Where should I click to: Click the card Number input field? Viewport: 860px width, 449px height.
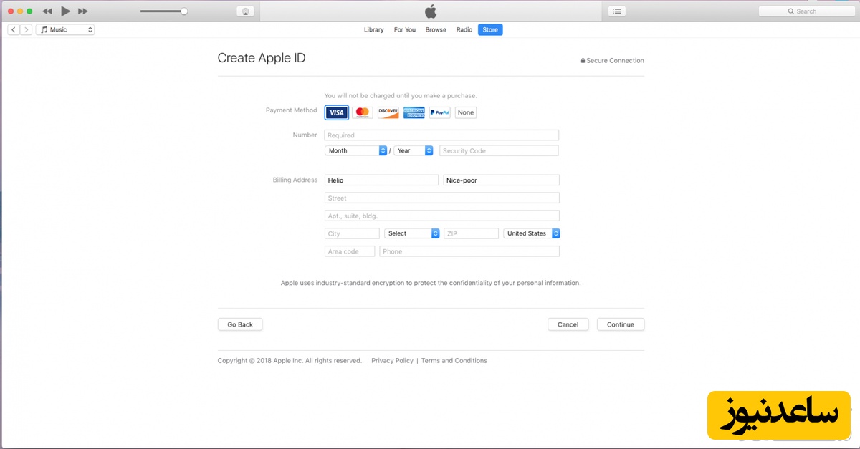pos(441,135)
